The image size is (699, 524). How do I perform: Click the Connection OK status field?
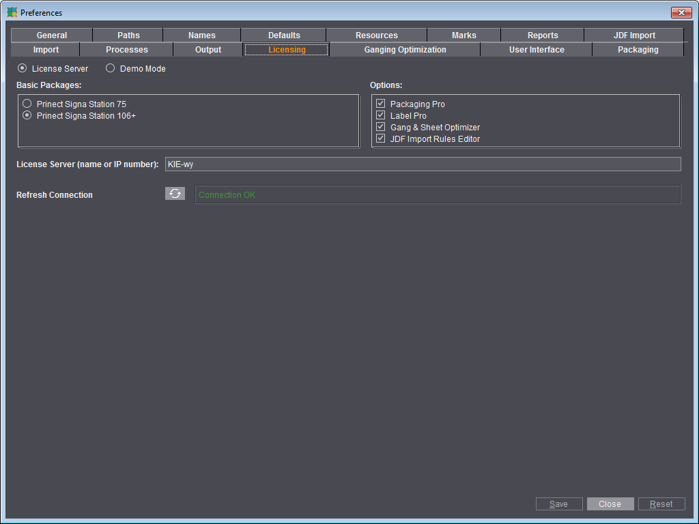tap(438, 194)
